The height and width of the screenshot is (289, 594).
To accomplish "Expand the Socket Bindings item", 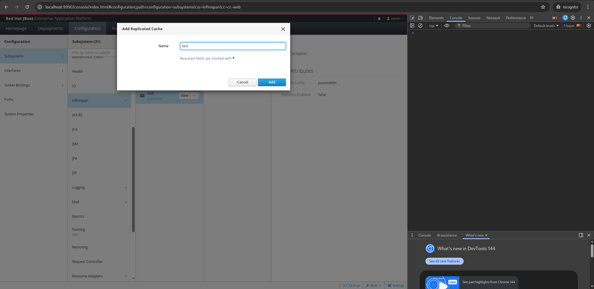I will point(34,85).
